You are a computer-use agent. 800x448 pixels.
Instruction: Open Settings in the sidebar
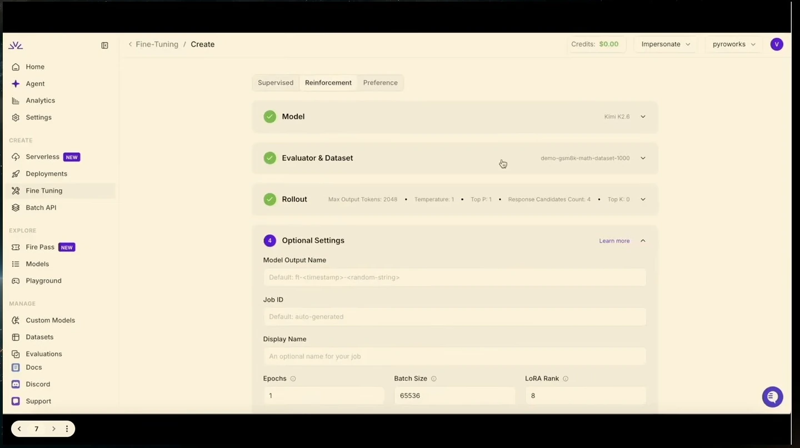[x=38, y=118]
